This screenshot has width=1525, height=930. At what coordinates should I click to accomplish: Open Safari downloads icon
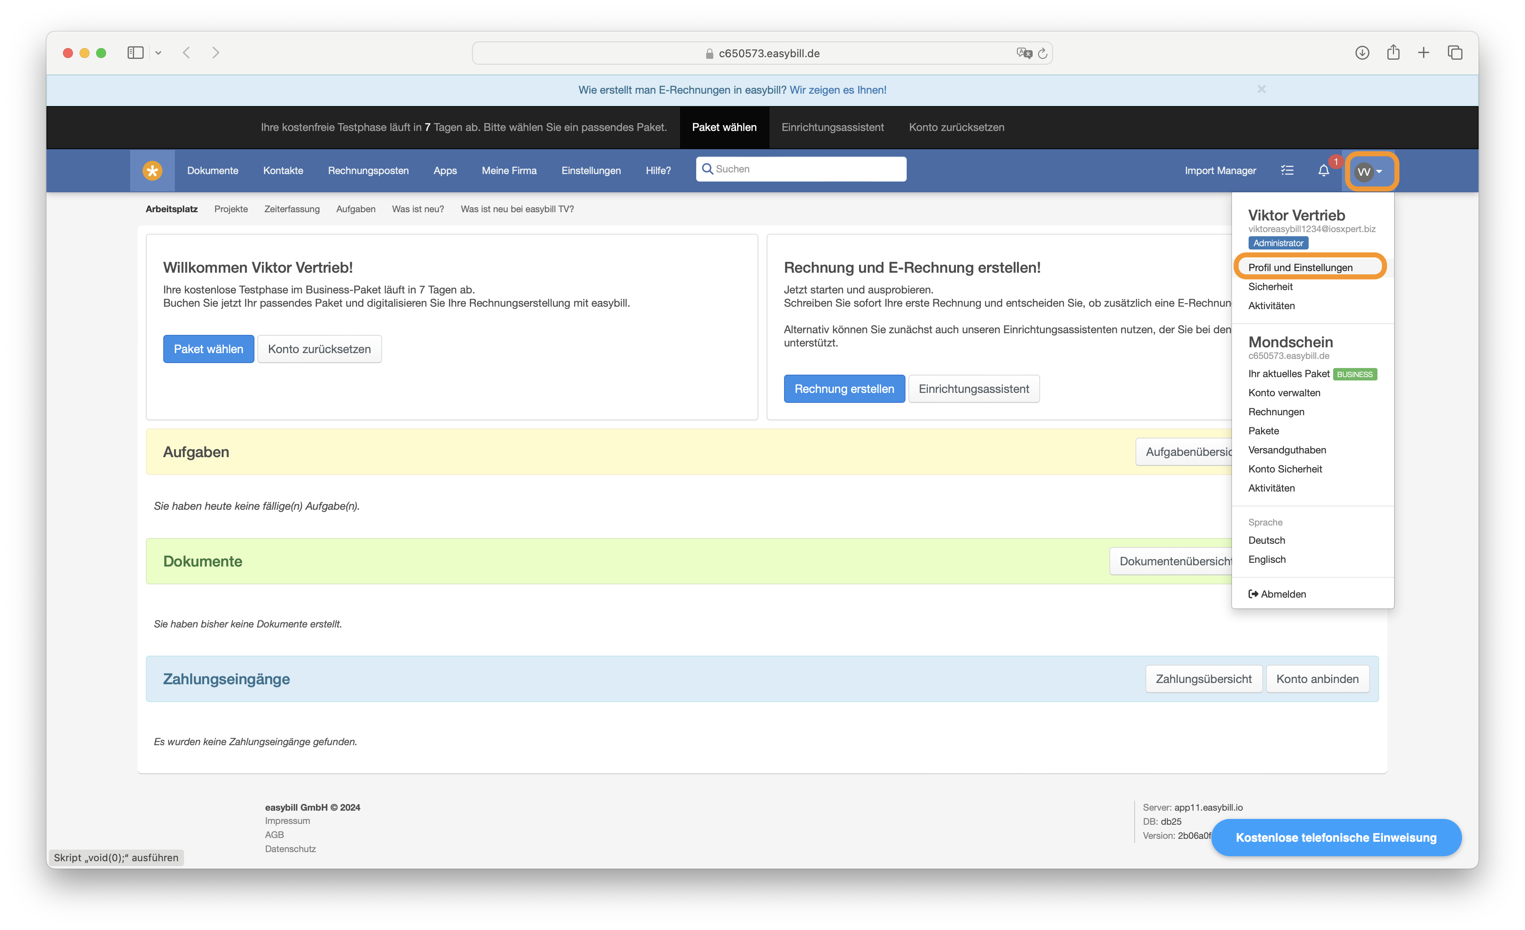tap(1362, 53)
